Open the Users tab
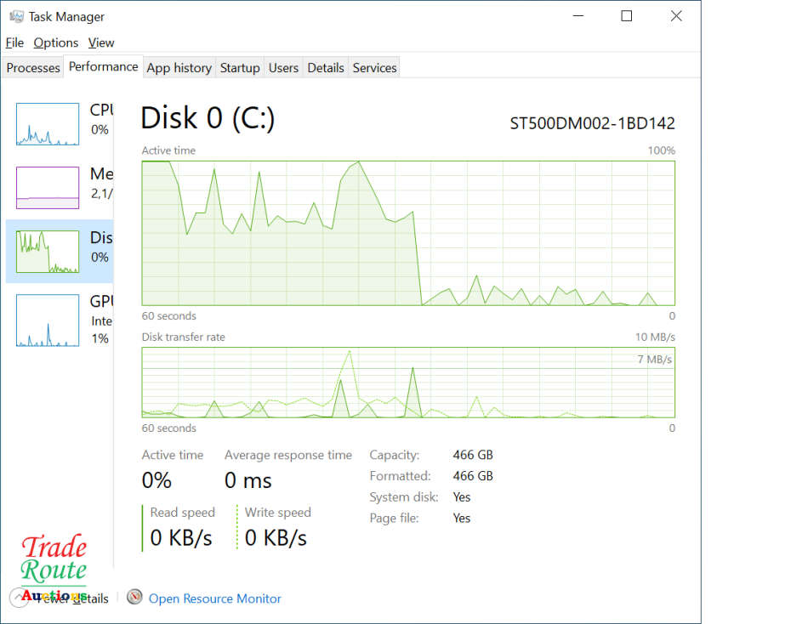Image resolution: width=808 pixels, height=624 pixels. 283,68
